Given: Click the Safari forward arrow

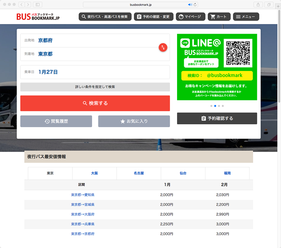Looking at the screenshot, I should click(x=28, y=5).
